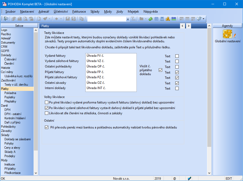Check Po plné likvidaci vydané proforma faktury

(46, 102)
